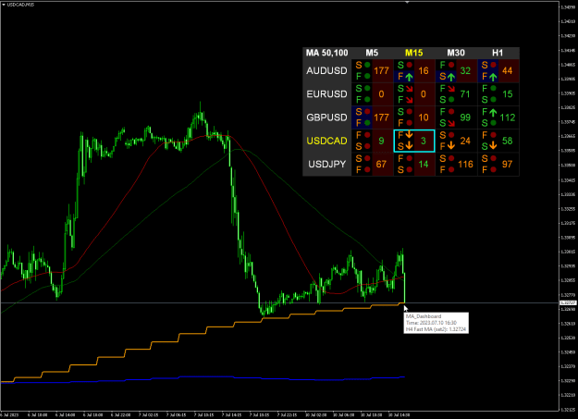The width and height of the screenshot is (578, 419).
Task: Click red dot beside S in GBPUSD M5
Action: tap(367, 111)
